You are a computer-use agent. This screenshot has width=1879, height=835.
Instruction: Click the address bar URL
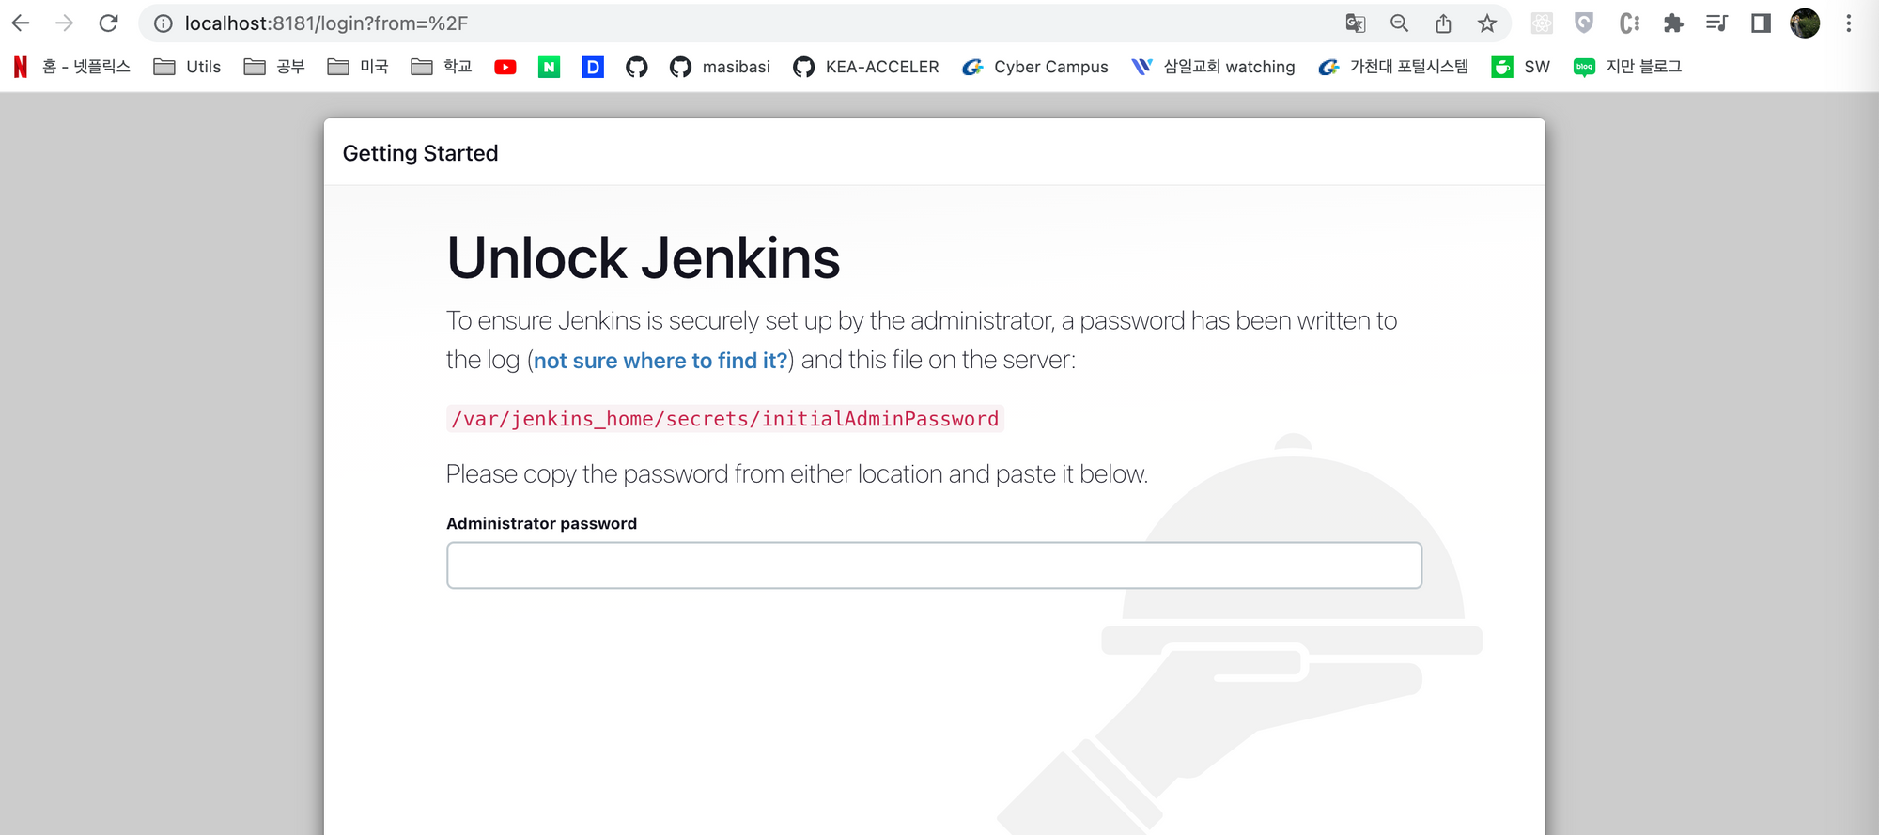click(326, 23)
